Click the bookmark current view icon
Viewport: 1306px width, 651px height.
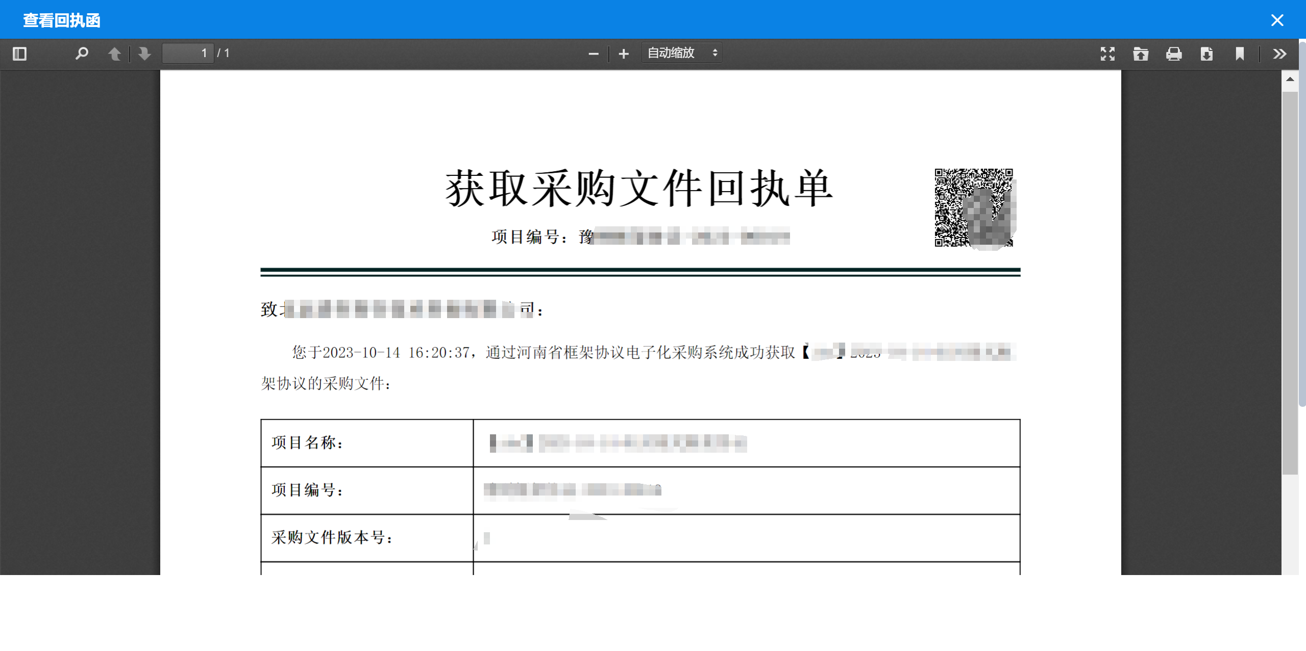coord(1240,54)
